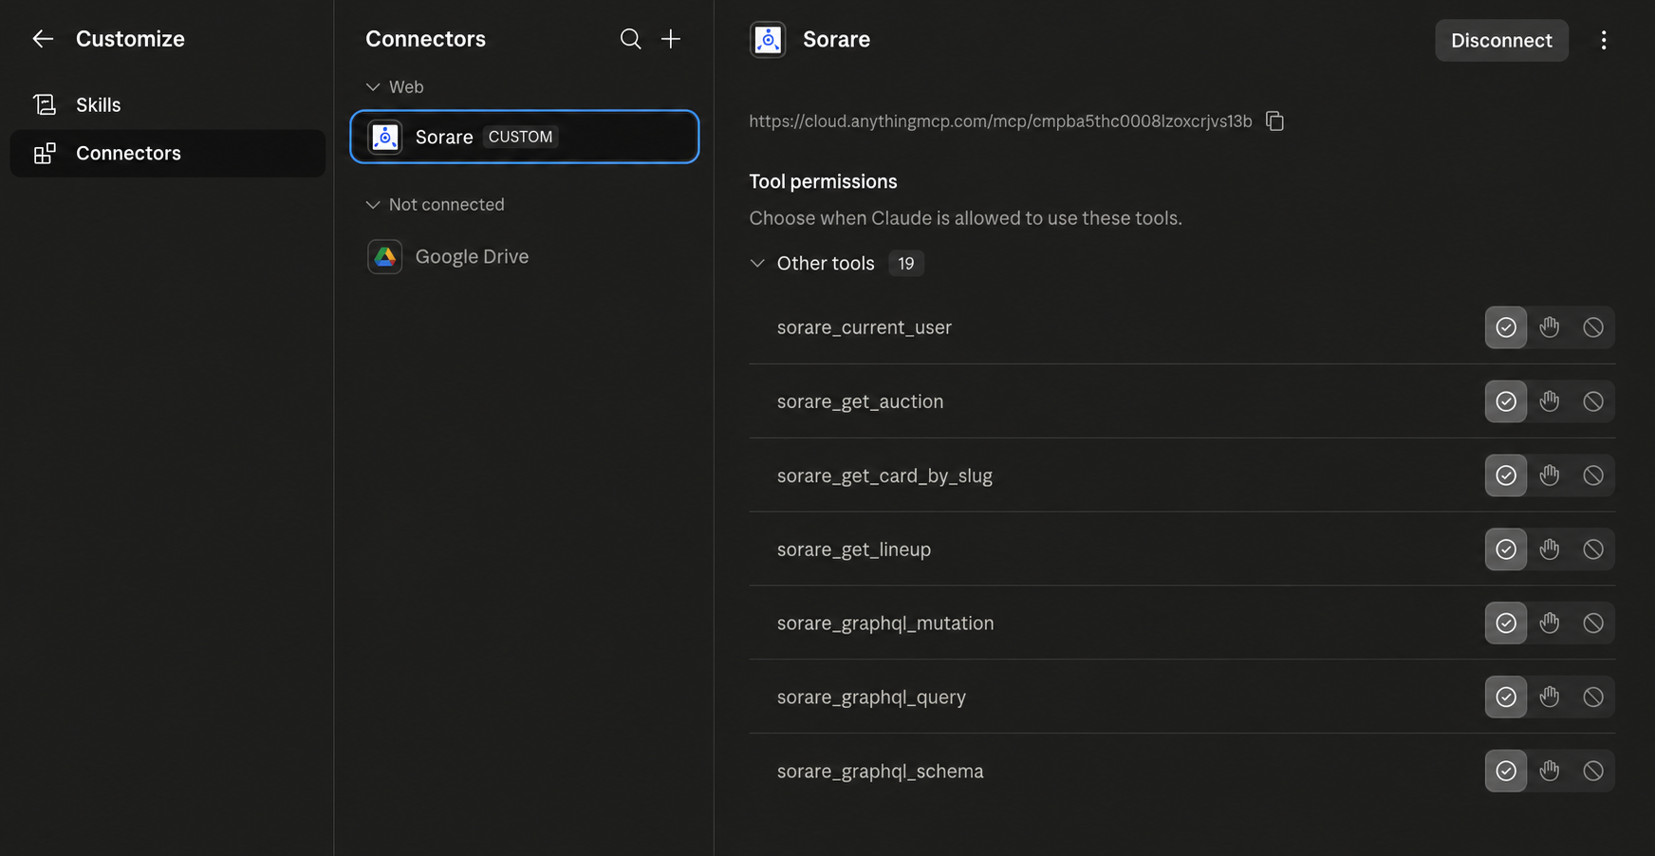Image resolution: width=1655 pixels, height=856 pixels.
Task: Click the sorare_get_card_by_slug tool name
Action: [x=884, y=475]
